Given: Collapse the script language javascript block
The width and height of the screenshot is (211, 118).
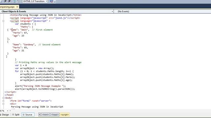Looking at the screenshot, I should point(3,21).
